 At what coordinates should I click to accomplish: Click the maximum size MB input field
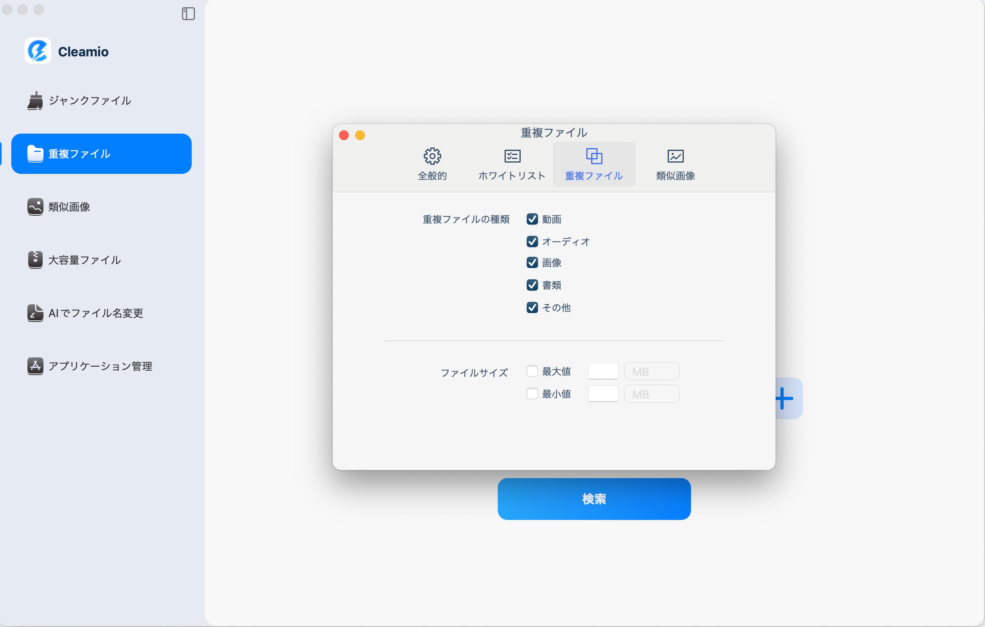[x=603, y=371]
